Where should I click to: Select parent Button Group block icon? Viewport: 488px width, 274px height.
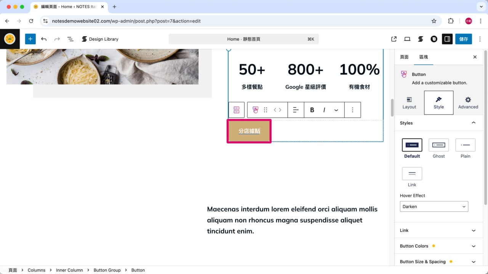[x=236, y=110]
